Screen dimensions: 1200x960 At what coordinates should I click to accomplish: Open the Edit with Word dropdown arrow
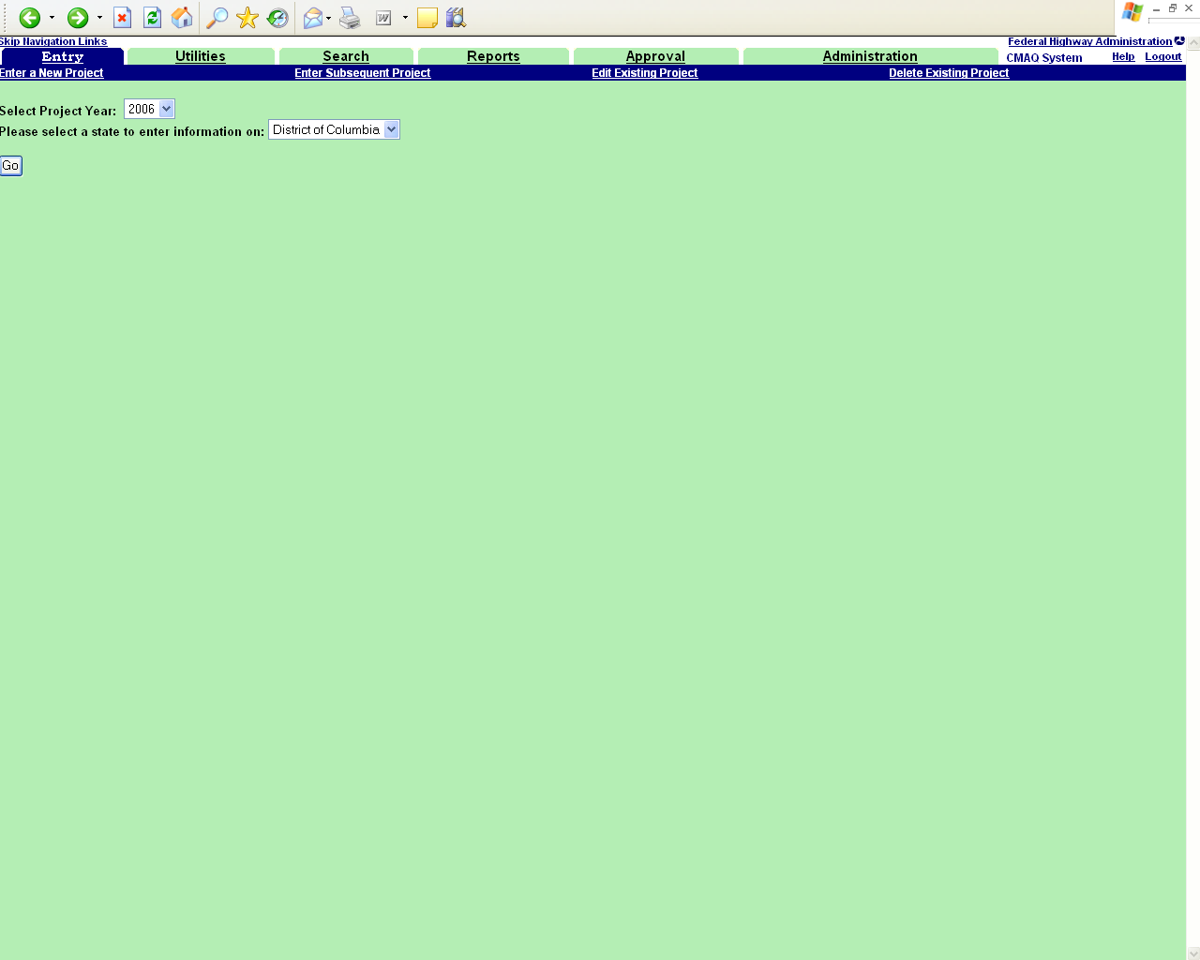(x=405, y=18)
